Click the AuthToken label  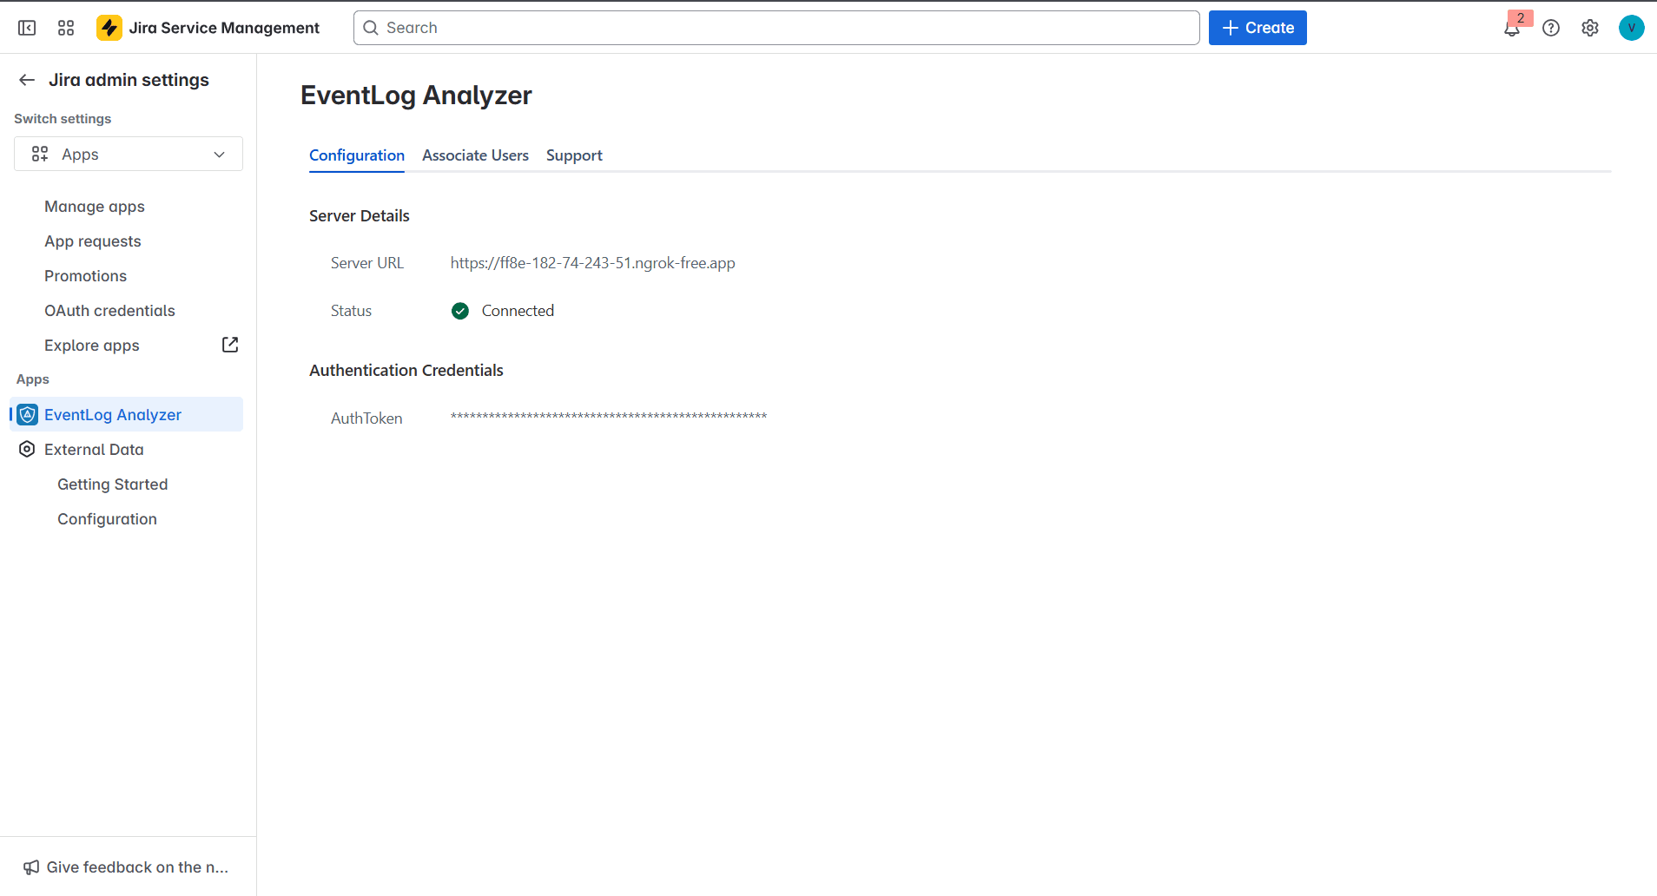point(366,418)
